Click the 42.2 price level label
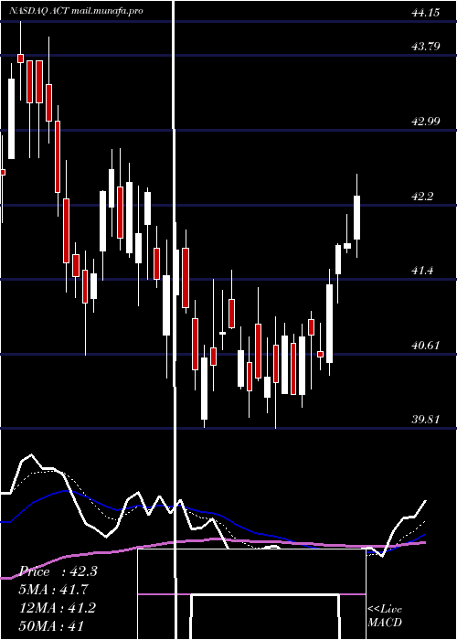The image size is (457, 640). click(x=422, y=197)
